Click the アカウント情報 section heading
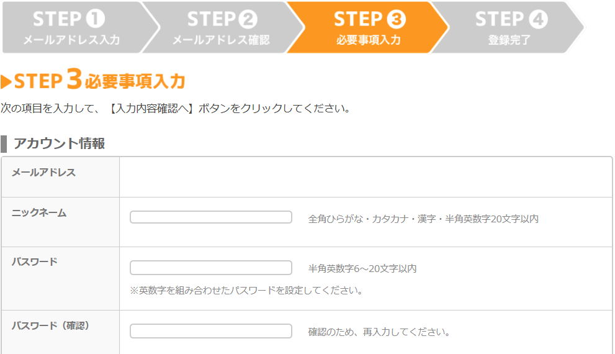The image size is (615, 354). tap(59, 143)
